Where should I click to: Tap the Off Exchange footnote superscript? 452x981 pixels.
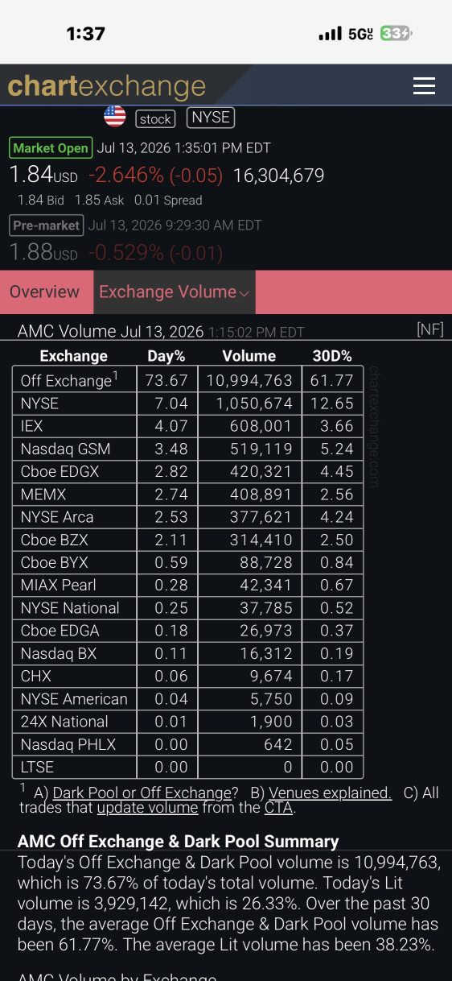coord(116,375)
